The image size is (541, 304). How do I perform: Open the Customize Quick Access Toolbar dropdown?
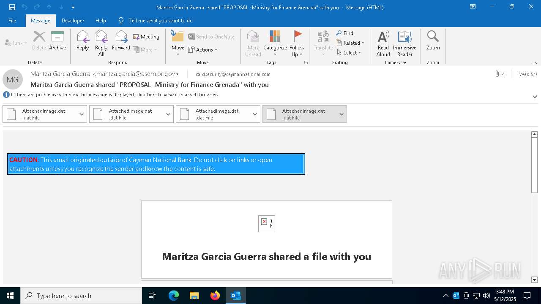coord(73,7)
